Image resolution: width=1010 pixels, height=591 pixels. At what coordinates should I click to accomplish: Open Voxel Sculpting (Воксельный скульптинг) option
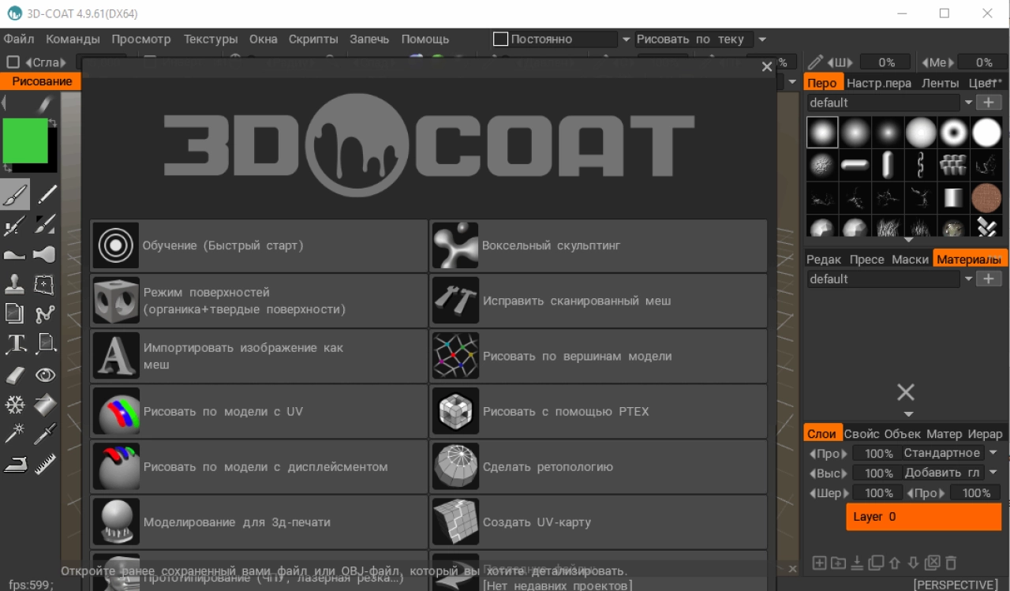coord(598,245)
